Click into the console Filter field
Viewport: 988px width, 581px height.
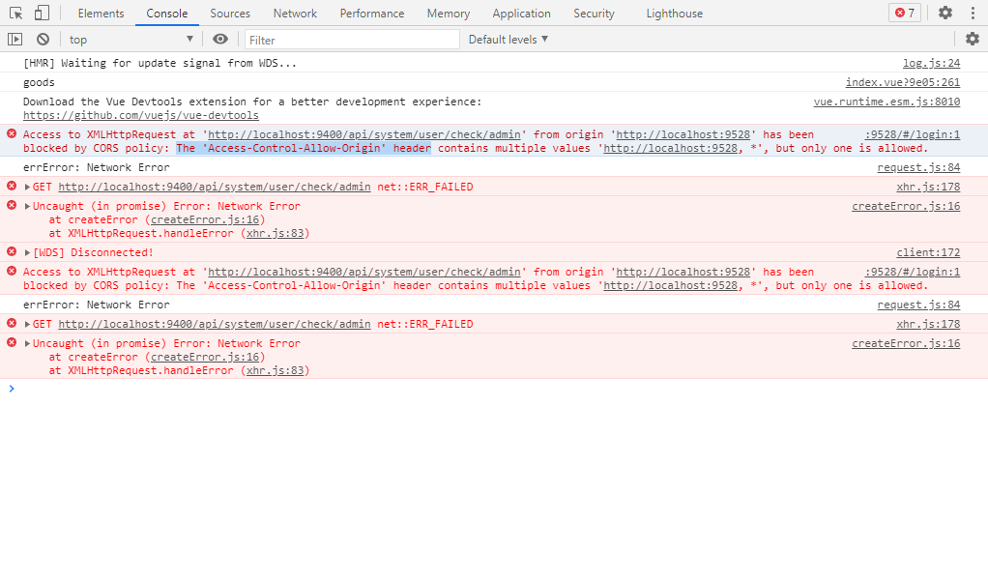click(352, 40)
